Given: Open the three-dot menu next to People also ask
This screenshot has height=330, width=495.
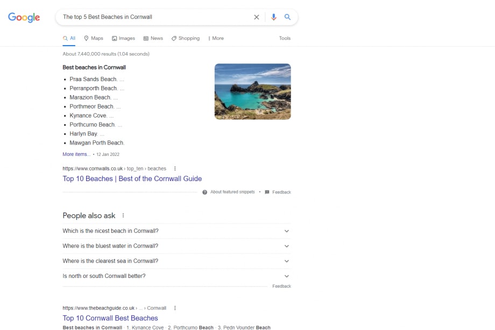Looking at the screenshot, I should coord(122,215).
